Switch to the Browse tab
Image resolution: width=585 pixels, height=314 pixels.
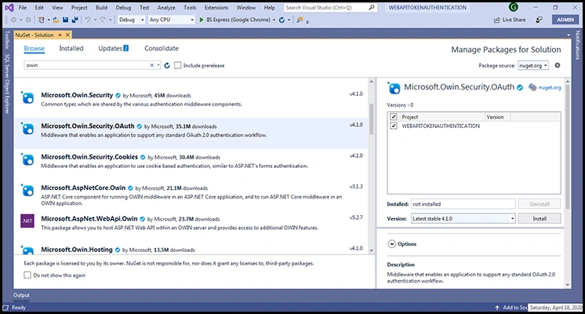click(34, 48)
